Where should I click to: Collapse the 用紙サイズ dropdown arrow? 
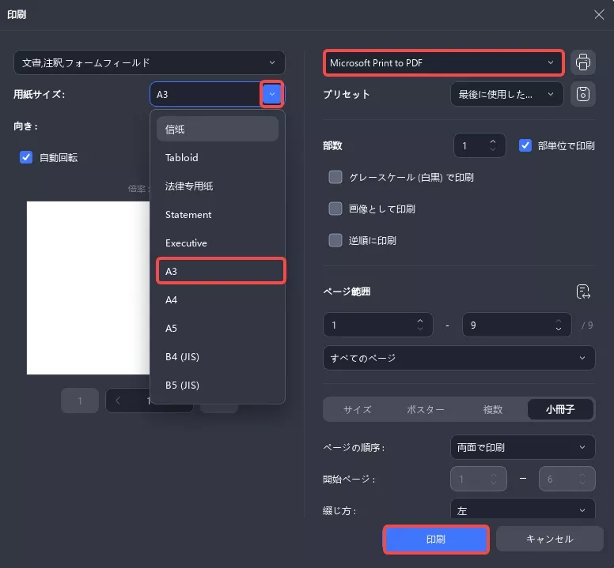click(x=271, y=94)
